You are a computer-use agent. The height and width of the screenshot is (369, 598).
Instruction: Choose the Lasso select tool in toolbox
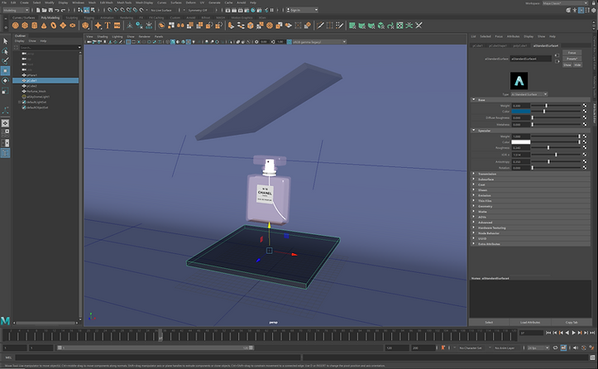coord(5,51)
